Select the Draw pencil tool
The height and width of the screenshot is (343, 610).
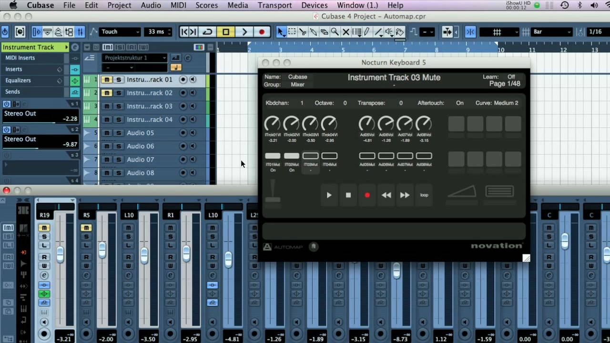pyautogui.click(x=367, y=32)
